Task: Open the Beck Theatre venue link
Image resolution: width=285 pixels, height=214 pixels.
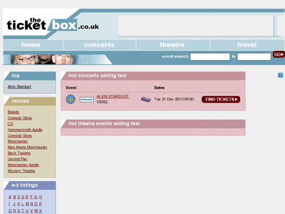Action: (x=19, y=153)
